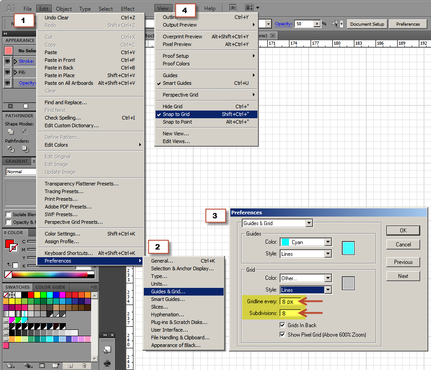The width and height of the screenshot is (431, 370).
Task: Click the gray grid color swatch
Action: (x=348, y=283)
